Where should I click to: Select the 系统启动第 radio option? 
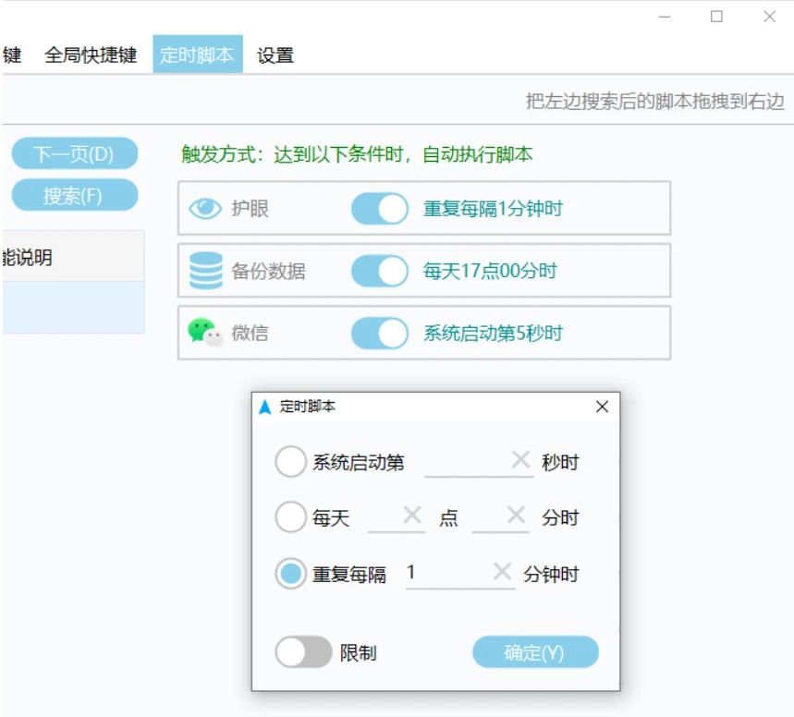pos(290,462)
